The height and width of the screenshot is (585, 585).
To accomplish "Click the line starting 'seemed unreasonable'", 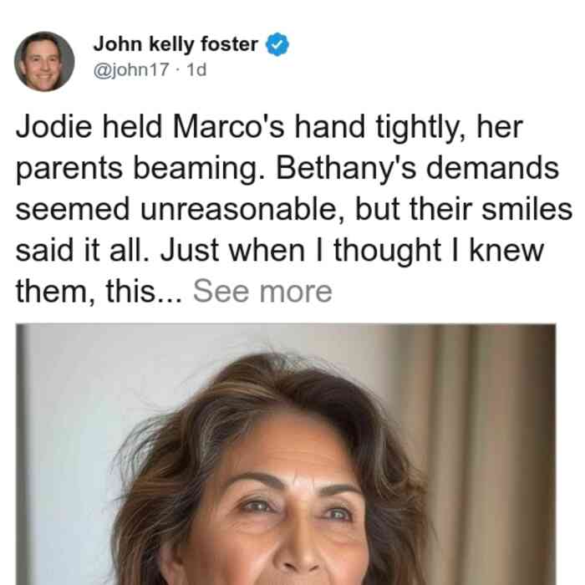I will (x=294, y=209).
